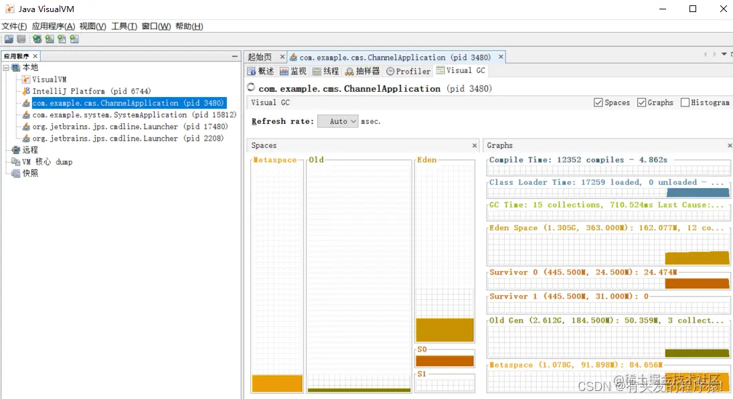Click the scroll tabs left arrow
This screenshot has height=399, width=733.
pos(705,54)
